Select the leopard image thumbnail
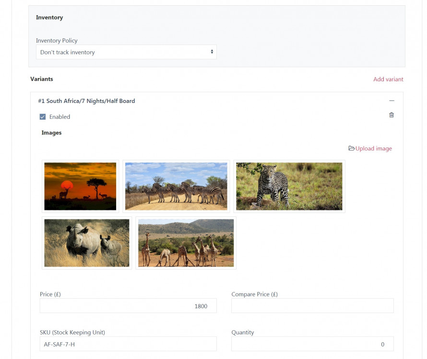Image resolution: width=427 pixels, height=359 pixels. click(289, 186)
